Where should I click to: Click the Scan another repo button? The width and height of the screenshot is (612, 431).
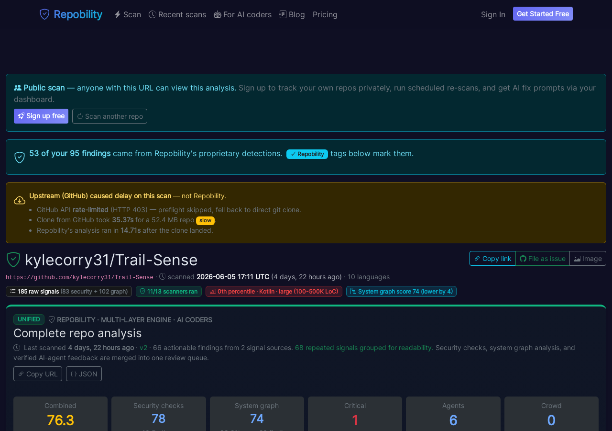[x=109, y=116]
